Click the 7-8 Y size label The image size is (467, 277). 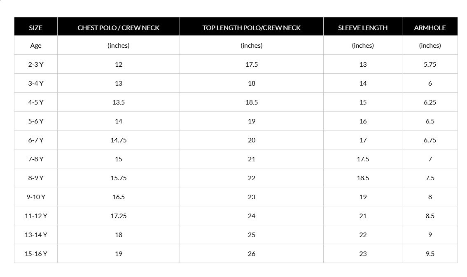[36, 159]
